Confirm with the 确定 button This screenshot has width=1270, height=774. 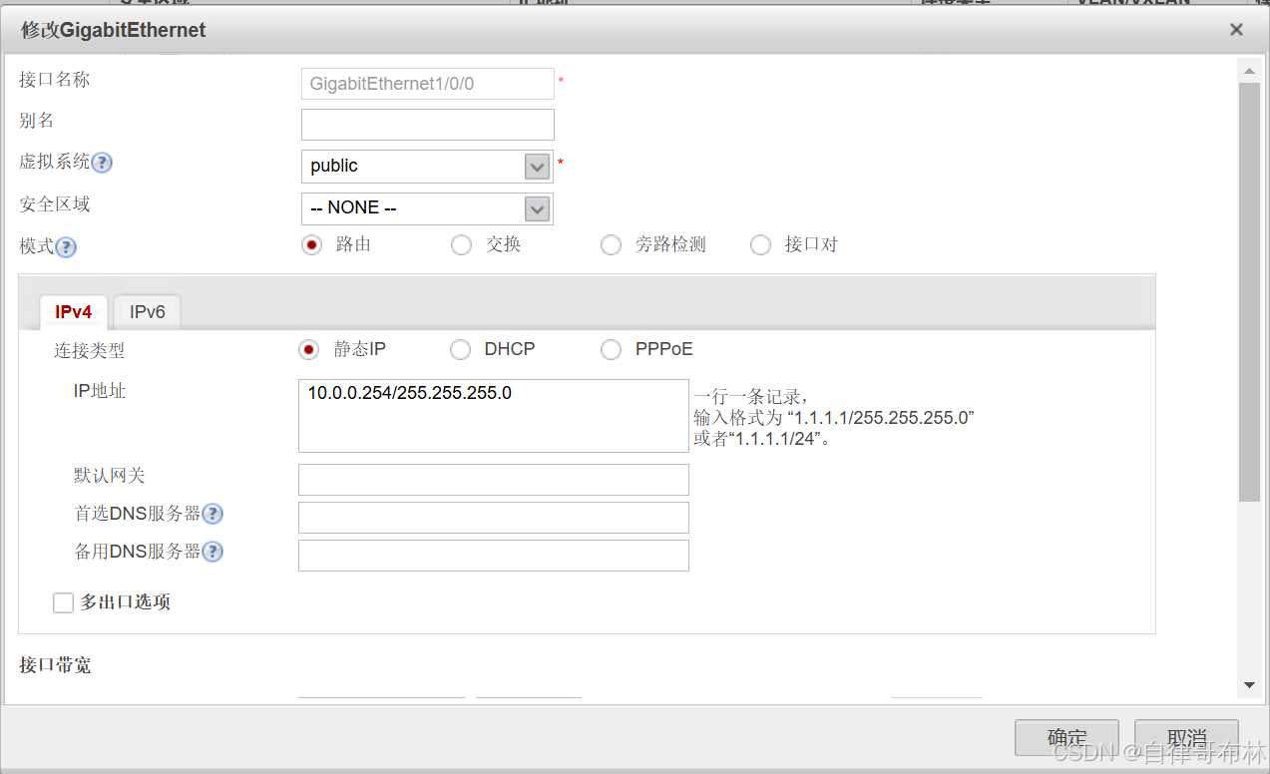[1066, 738]
